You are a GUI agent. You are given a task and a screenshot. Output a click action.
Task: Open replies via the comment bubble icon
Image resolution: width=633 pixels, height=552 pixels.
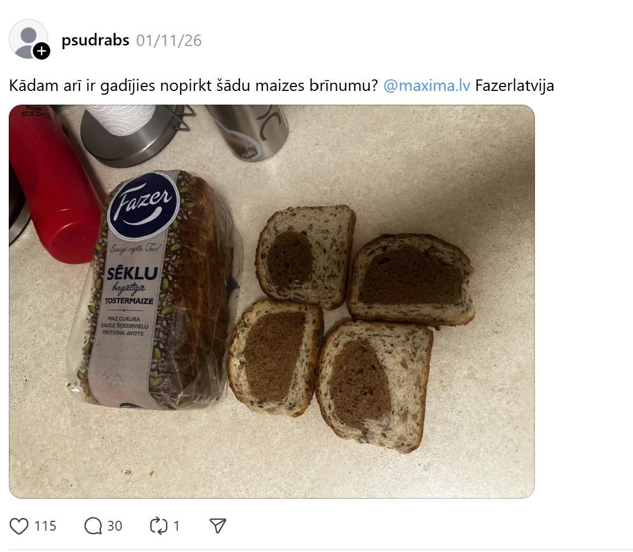(x=93, y=526)
